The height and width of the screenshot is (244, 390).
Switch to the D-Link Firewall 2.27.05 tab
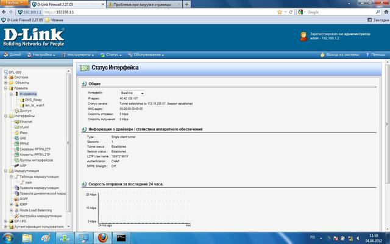pos(68,4)
